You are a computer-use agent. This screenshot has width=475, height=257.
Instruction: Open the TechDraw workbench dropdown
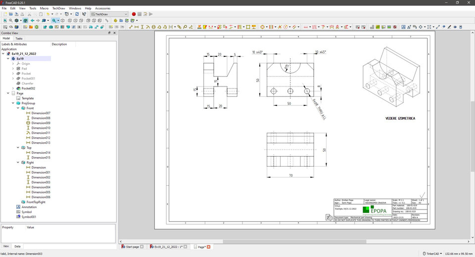pyautogui.click(x=109, y=14)
